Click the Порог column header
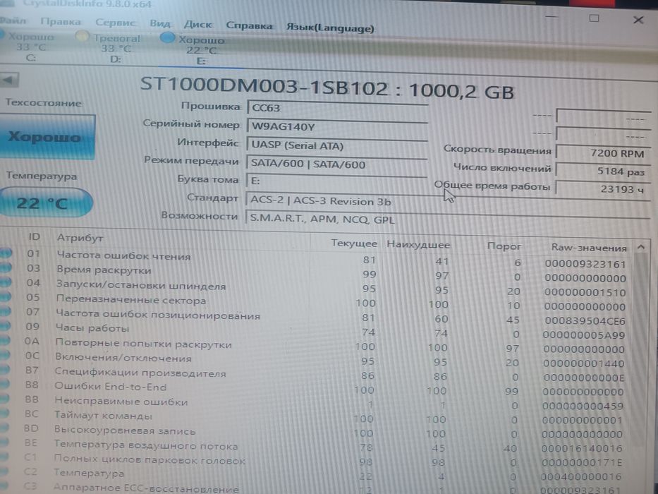Screen dimensions: 658x494 coord(504,246)
